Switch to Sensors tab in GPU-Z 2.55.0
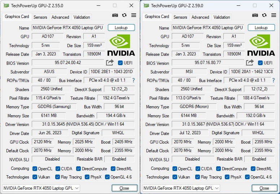This screenshot has width=280, height=194. [x=40, y=17]
